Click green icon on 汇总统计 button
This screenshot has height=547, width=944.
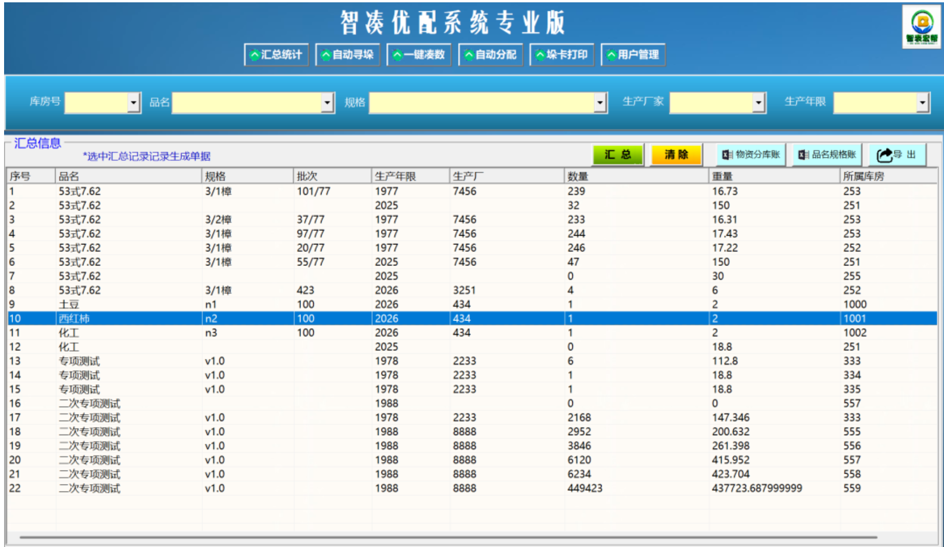click(255, 55)
